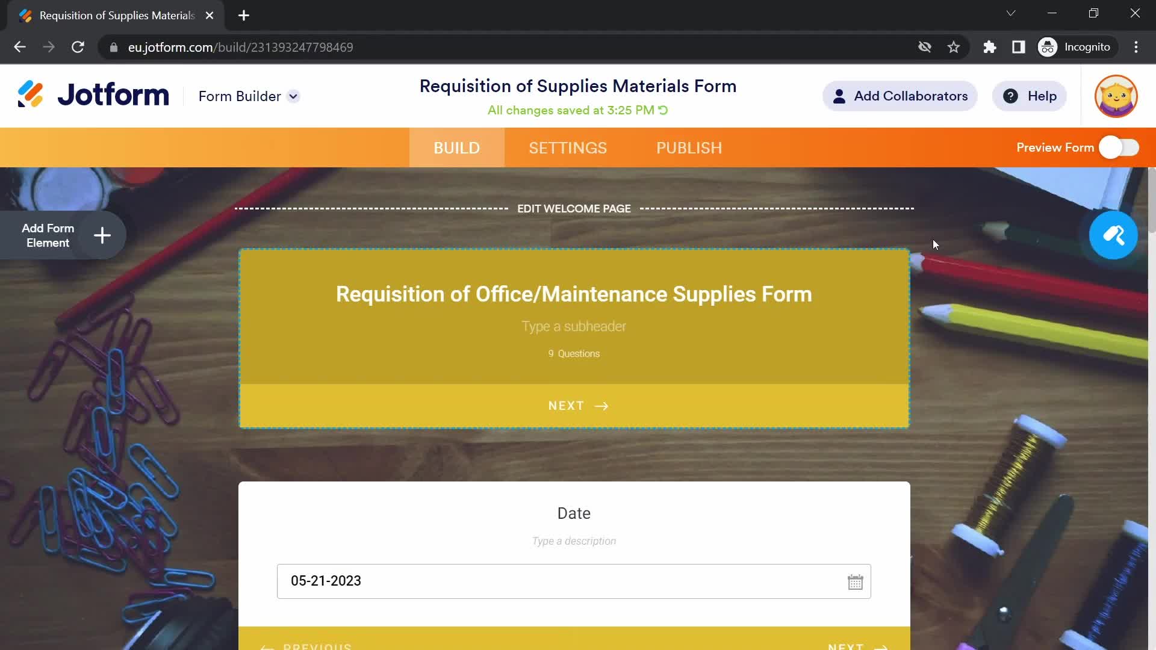Select the SETTINGS tab
1156x650 pixels.
pyautogui.click(x=568, y=147)
